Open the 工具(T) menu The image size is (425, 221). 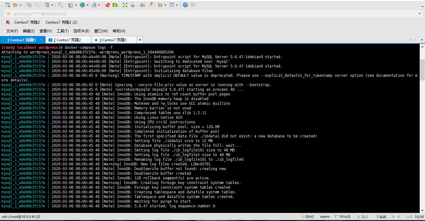click(63, 31)
